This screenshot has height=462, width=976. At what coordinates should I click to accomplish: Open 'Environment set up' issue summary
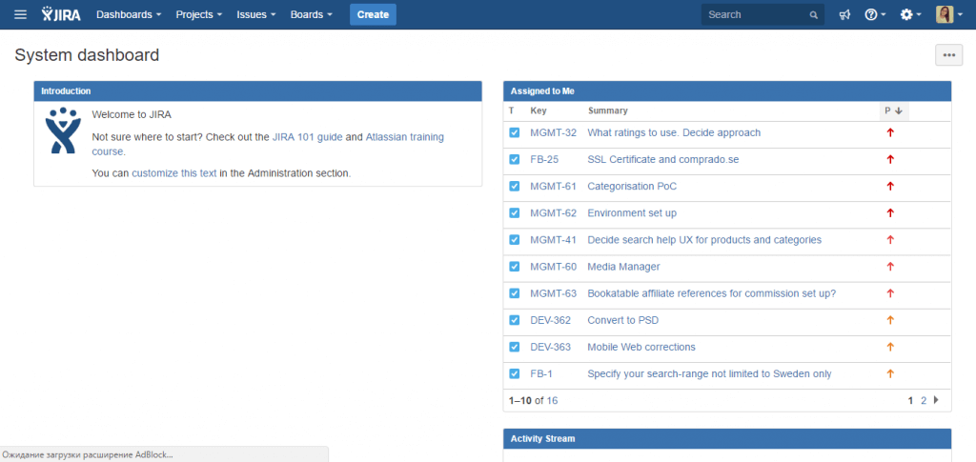632,212
